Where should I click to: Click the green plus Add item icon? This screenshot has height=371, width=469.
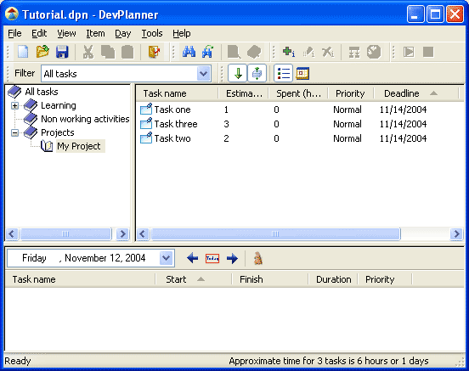click(x=289, y=52)
